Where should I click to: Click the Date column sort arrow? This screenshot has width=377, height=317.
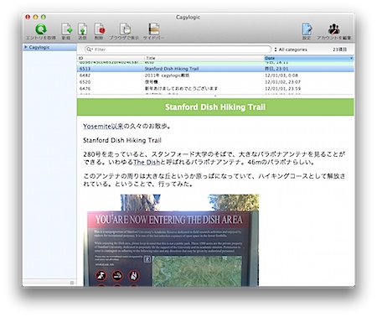click(351, 58)
